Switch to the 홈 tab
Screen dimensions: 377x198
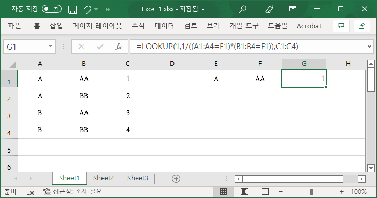click(x=37, y=26)
